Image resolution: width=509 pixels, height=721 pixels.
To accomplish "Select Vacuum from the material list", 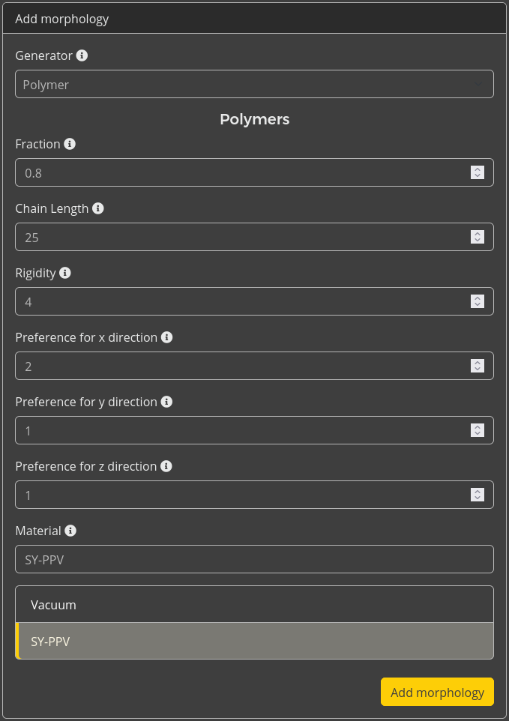I will (x=254, y=605).
